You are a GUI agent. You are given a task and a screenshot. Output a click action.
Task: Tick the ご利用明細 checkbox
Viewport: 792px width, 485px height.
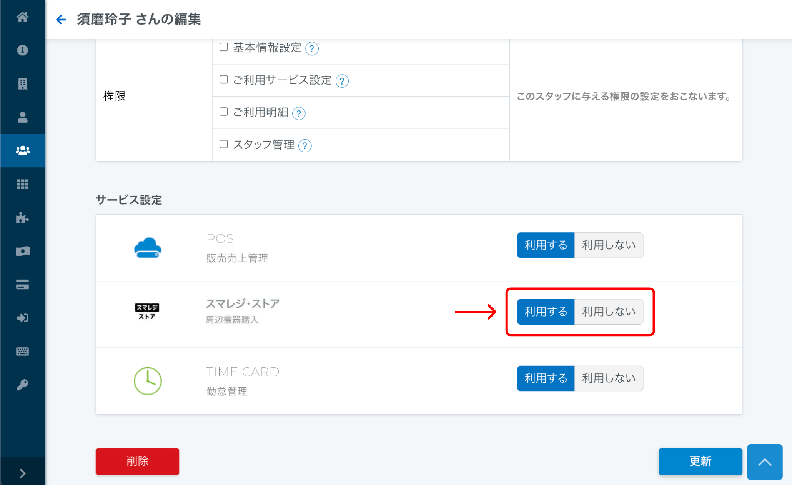click(224, 112)
